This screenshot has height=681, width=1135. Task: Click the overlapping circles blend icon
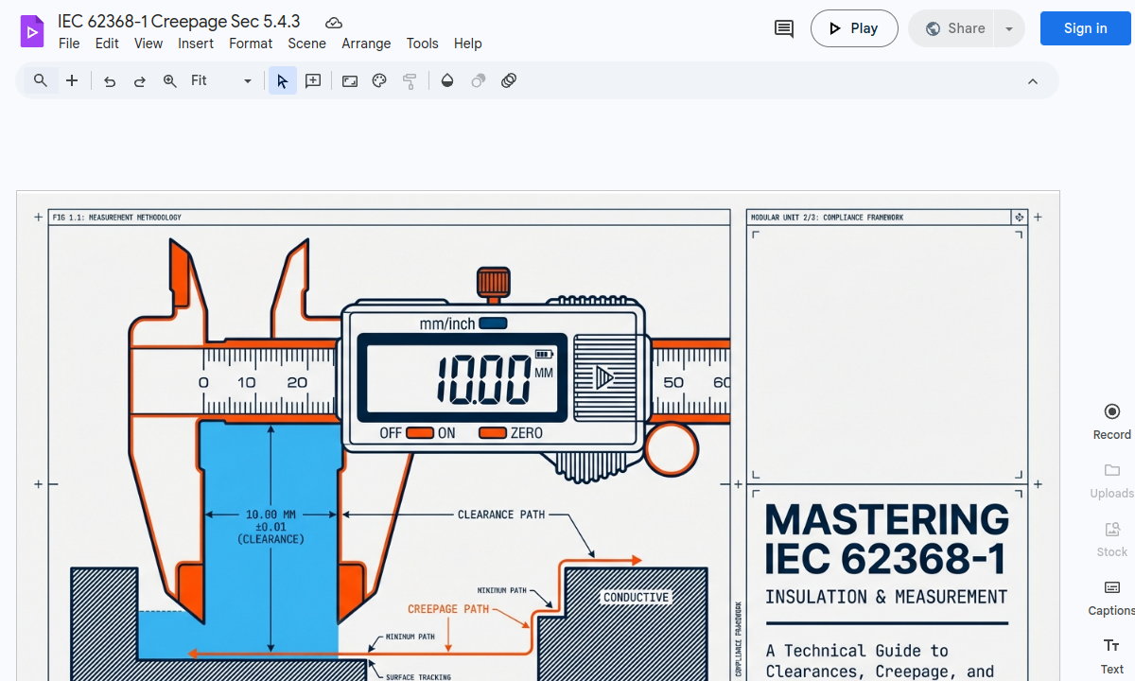tap(509, 81)
